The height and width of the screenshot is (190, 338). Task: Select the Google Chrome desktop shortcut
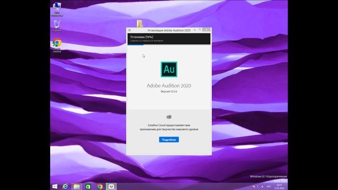coord(57,45)
